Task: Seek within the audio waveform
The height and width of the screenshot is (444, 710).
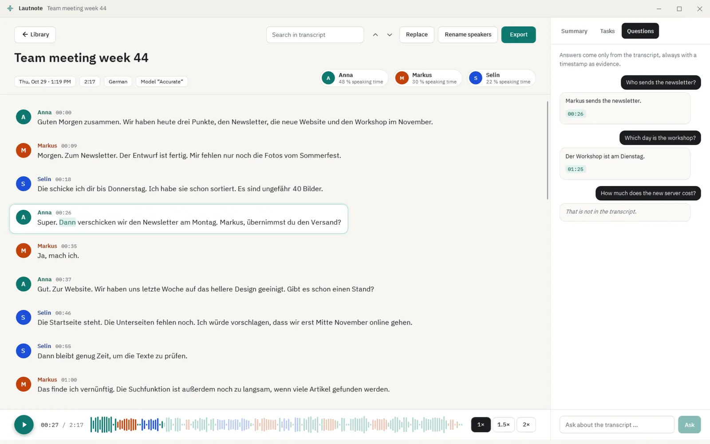Action: click(x=276, y=425)
